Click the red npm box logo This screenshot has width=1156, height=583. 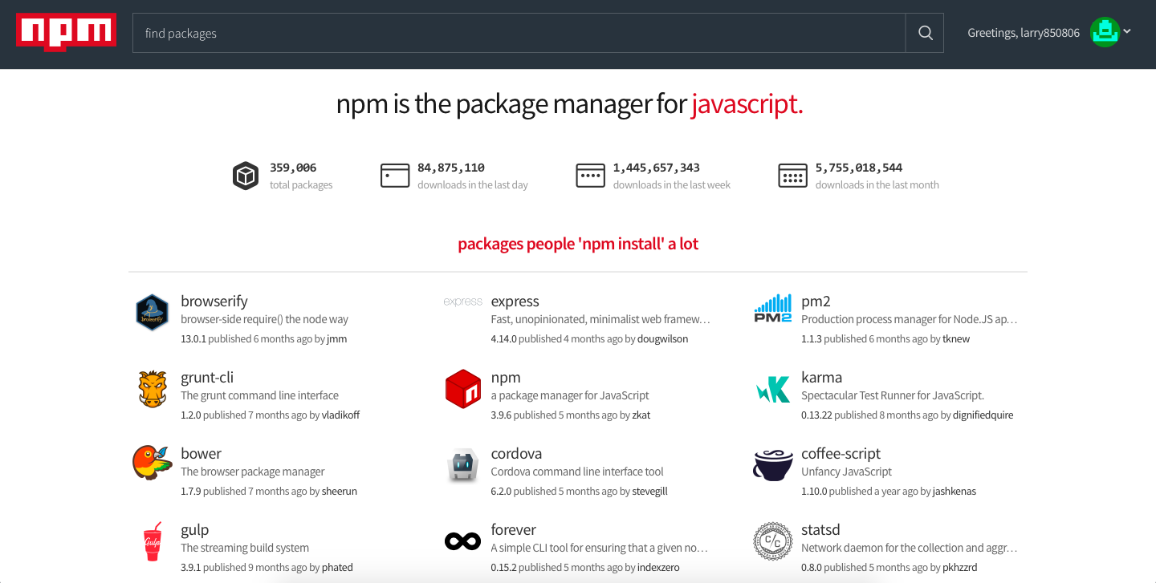point(462,389)
